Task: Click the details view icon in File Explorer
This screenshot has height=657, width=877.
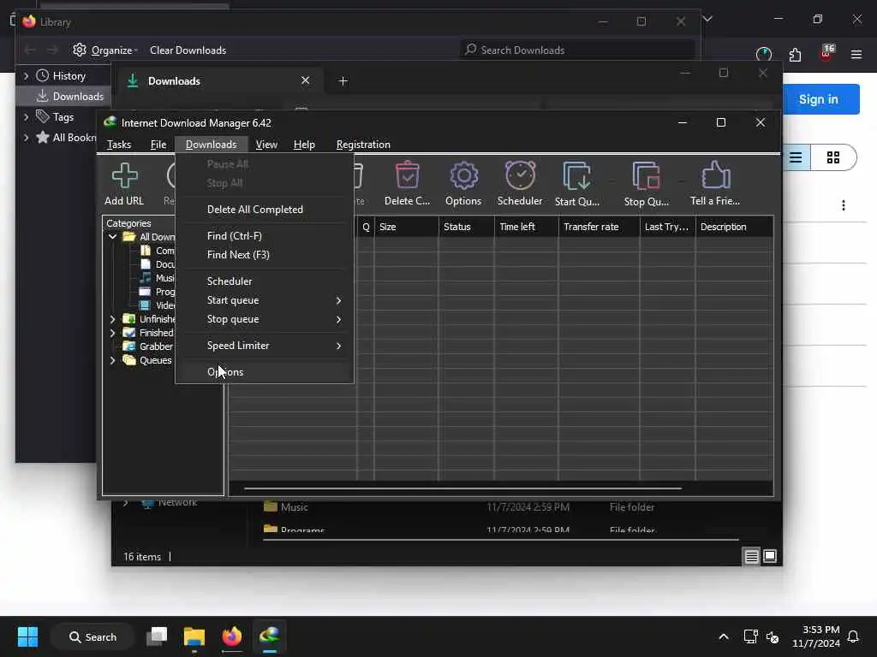Action: click(x=752, y=556)
